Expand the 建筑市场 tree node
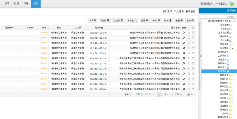This screenshot has height=119, width=237. click(x=233, y=87)
